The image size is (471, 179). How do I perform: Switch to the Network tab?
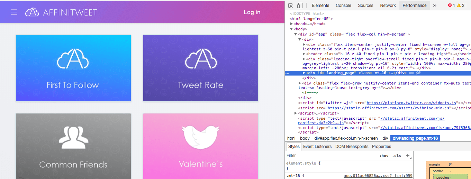tap(388, 6)
